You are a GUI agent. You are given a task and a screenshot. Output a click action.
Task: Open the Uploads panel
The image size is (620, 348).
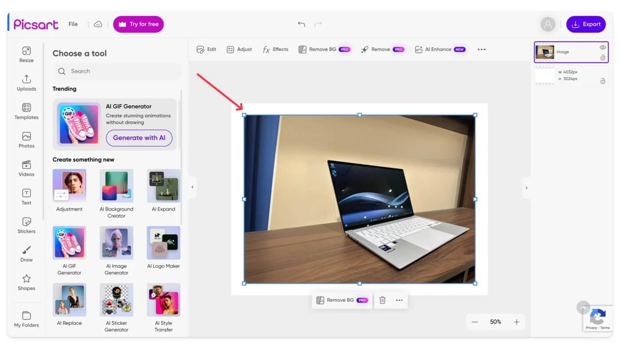pos(26,83)
